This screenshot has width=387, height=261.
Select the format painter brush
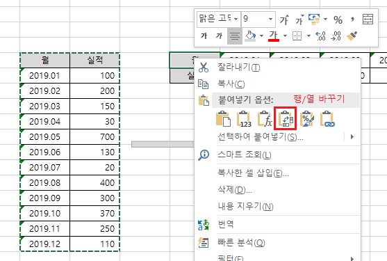[x=352, y=35]
